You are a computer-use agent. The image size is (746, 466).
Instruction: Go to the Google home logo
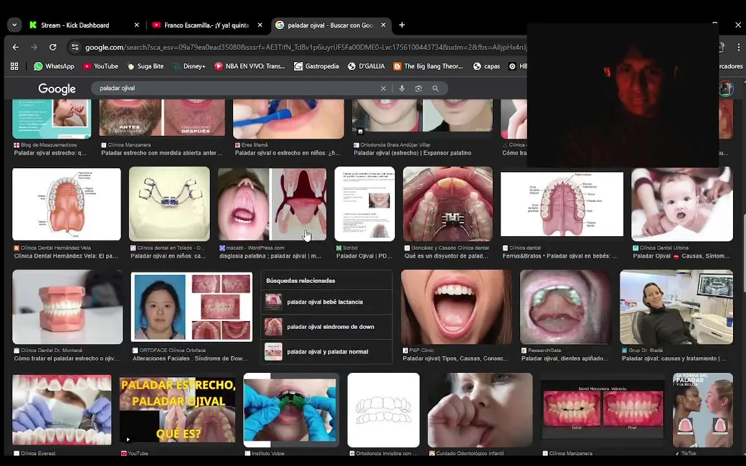[57, 89]
